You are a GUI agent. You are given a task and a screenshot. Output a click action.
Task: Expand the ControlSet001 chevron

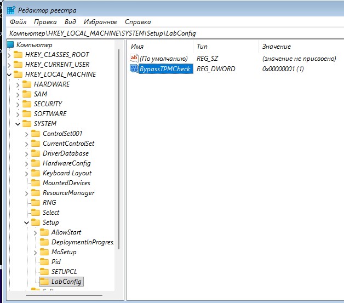pyautogui.click(x=26, y=134)
